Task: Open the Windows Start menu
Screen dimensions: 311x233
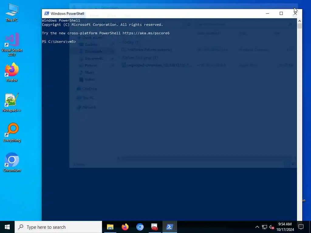Action: pos(7,227)
